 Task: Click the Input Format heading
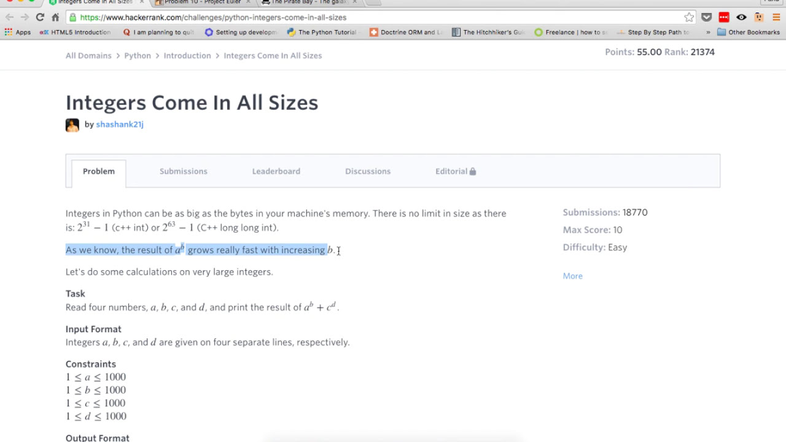click(93, 329)
